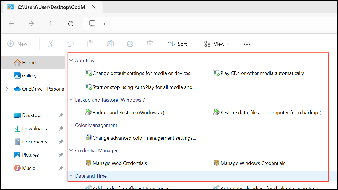Navigate up one folder level

point(51,24)
